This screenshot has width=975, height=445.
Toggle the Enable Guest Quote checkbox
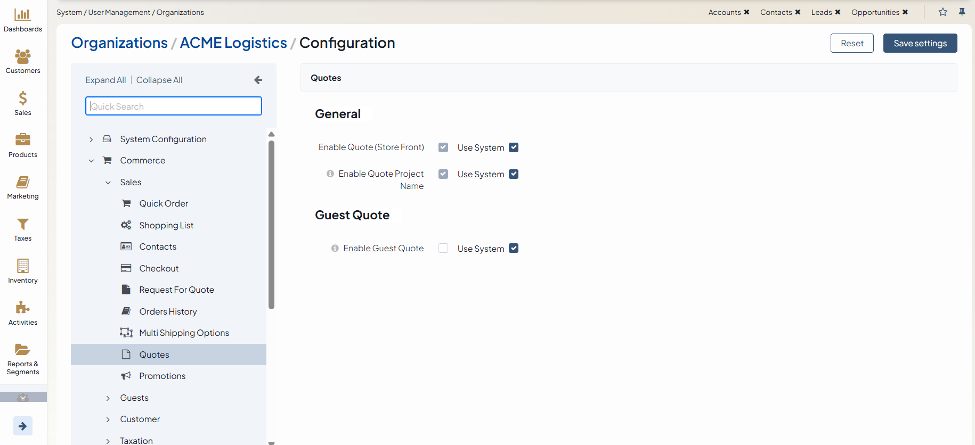pos(443,249)
